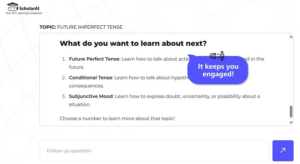Screen dimensions: 300x164
Task: Click the magnet attracting person icon
Action: 217,56
